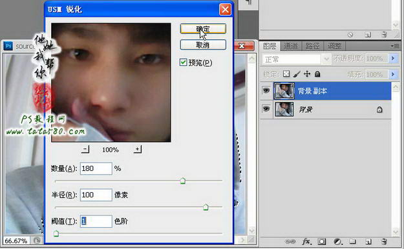The image size is (404, 249).
Task: Click the 半径 slider handle
Action: [206, 207]
